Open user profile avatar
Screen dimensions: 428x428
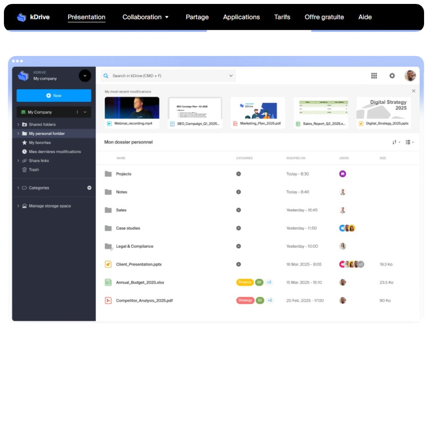pos(410,76)
